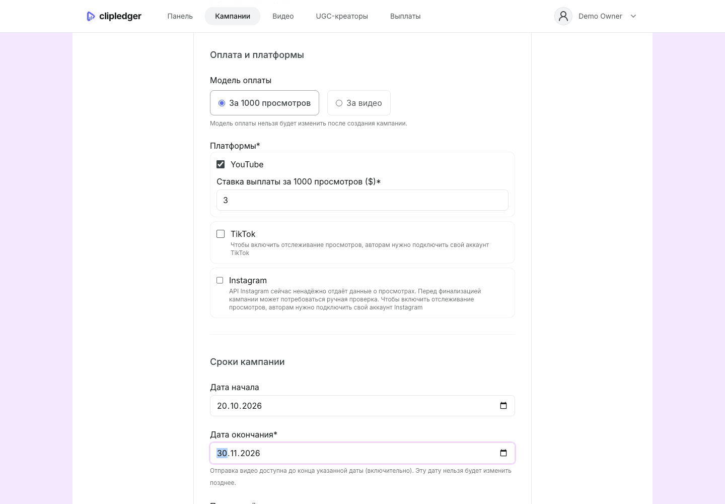Click the Дата начала date field
The width and height of the screenshot is (725, 504).
pyautogui.click(x=362, y=406)
